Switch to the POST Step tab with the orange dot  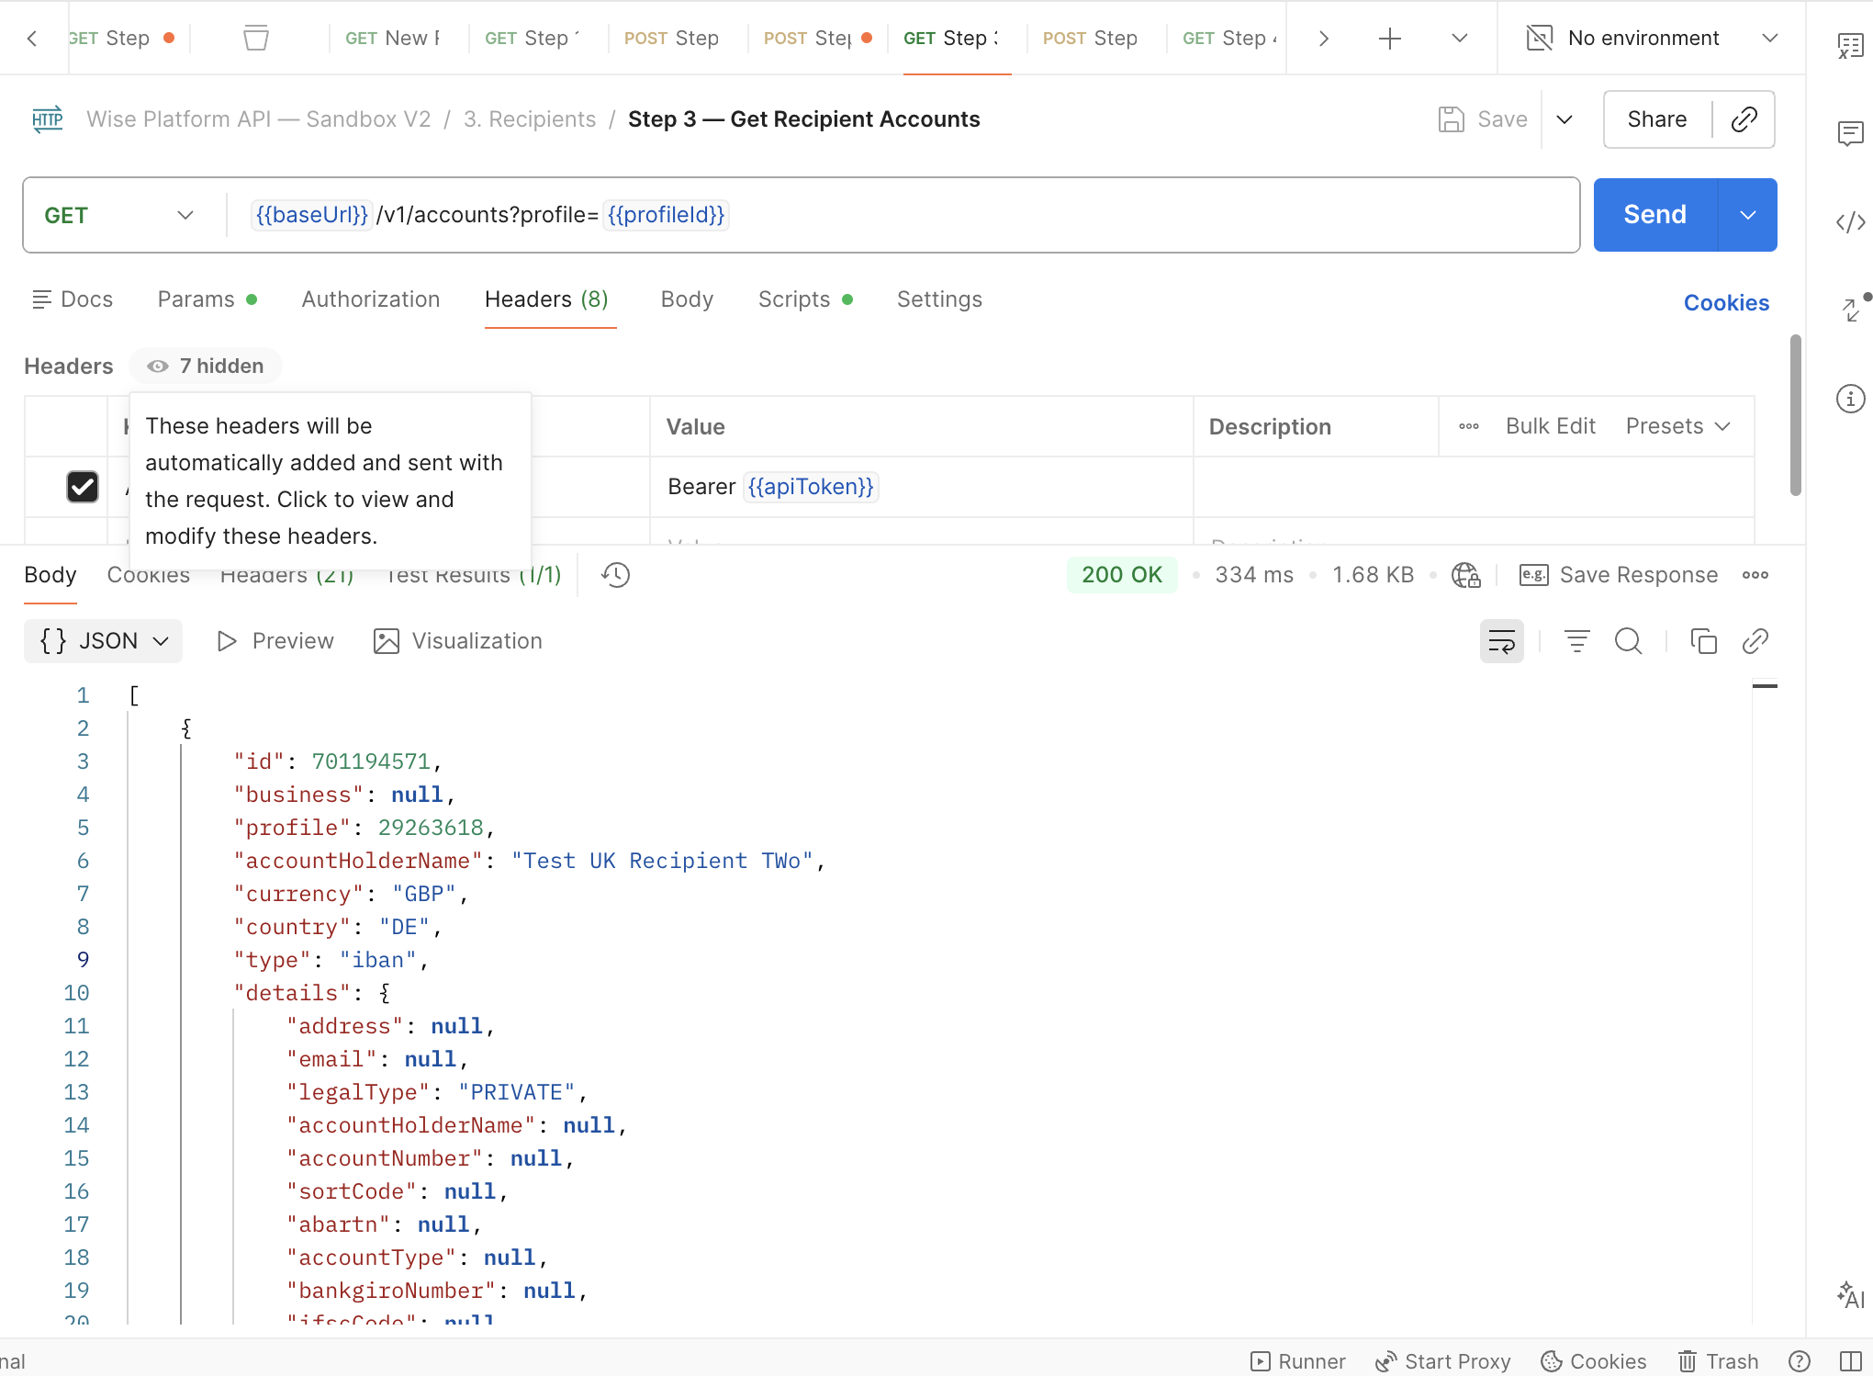tap(817, 38)
